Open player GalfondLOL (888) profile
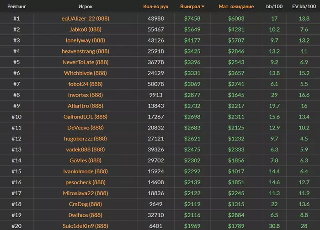The height and width of the screenshot is (230, 320). (85, 117)
